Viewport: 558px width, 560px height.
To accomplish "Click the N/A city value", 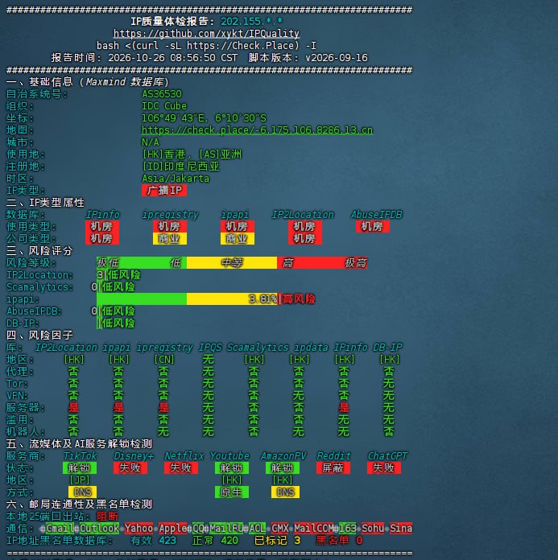I will pyautogui.click(x=150, y=142).
